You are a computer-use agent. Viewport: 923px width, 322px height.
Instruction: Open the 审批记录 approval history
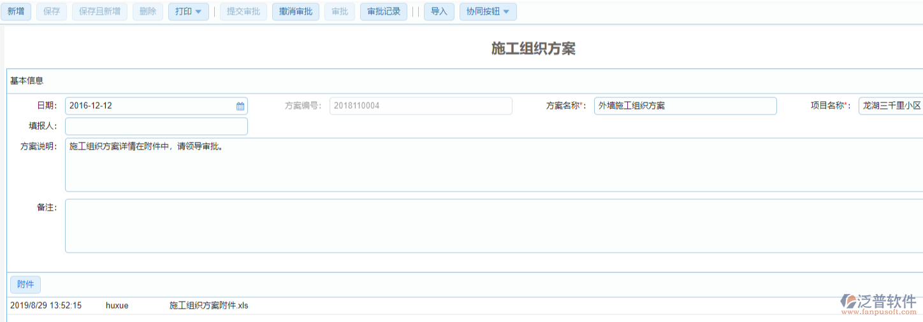tap(384, 11)
